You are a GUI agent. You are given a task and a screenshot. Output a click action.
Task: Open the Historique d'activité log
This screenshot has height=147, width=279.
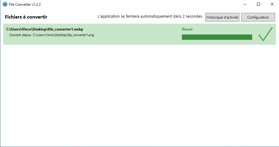tap(222, 17)
